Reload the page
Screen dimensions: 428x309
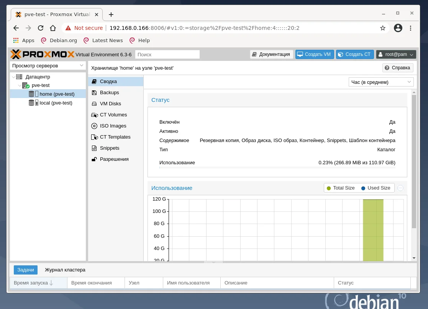(41, 28)
